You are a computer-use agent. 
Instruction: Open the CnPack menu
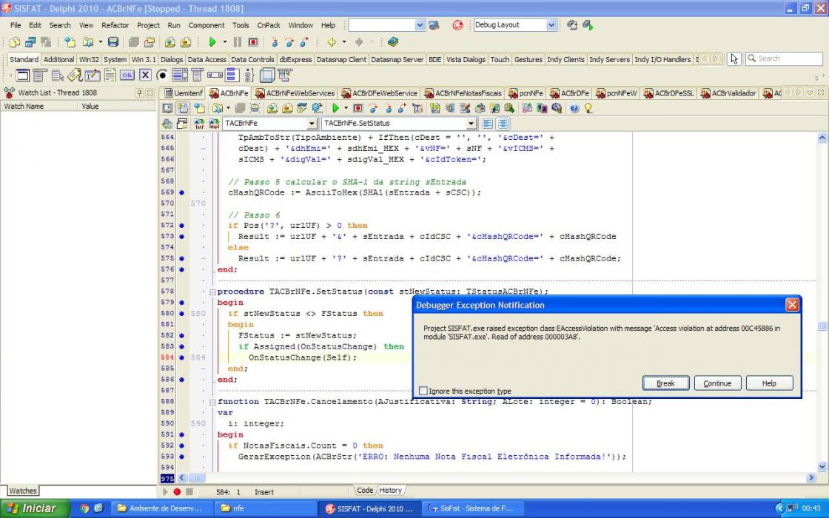tap(269, 25)
